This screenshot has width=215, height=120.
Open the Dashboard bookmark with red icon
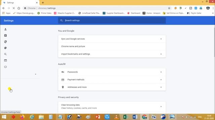pos(134,13)
